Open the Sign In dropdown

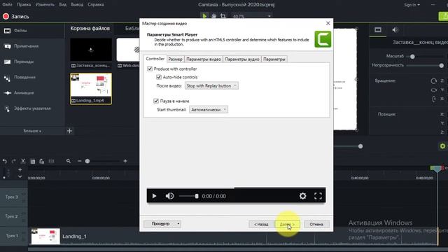pyautogui.click(x=412, y=5)
